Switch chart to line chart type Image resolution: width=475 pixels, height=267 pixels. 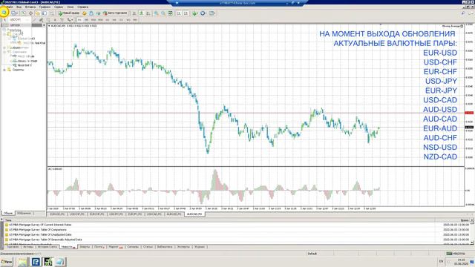click(148, 13)
